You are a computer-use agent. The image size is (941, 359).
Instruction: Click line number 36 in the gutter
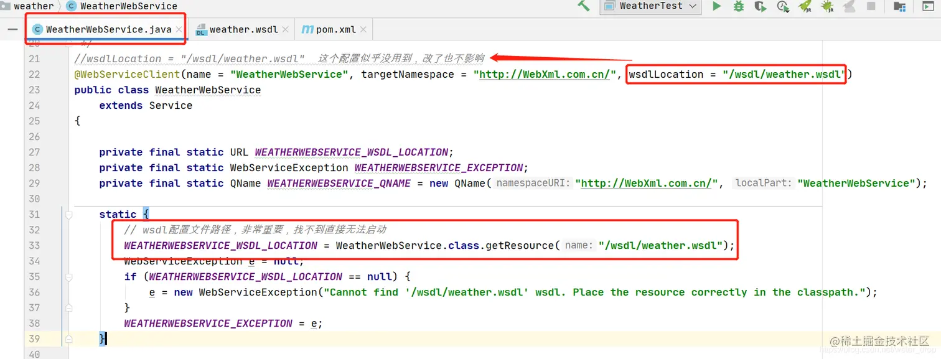34,292
